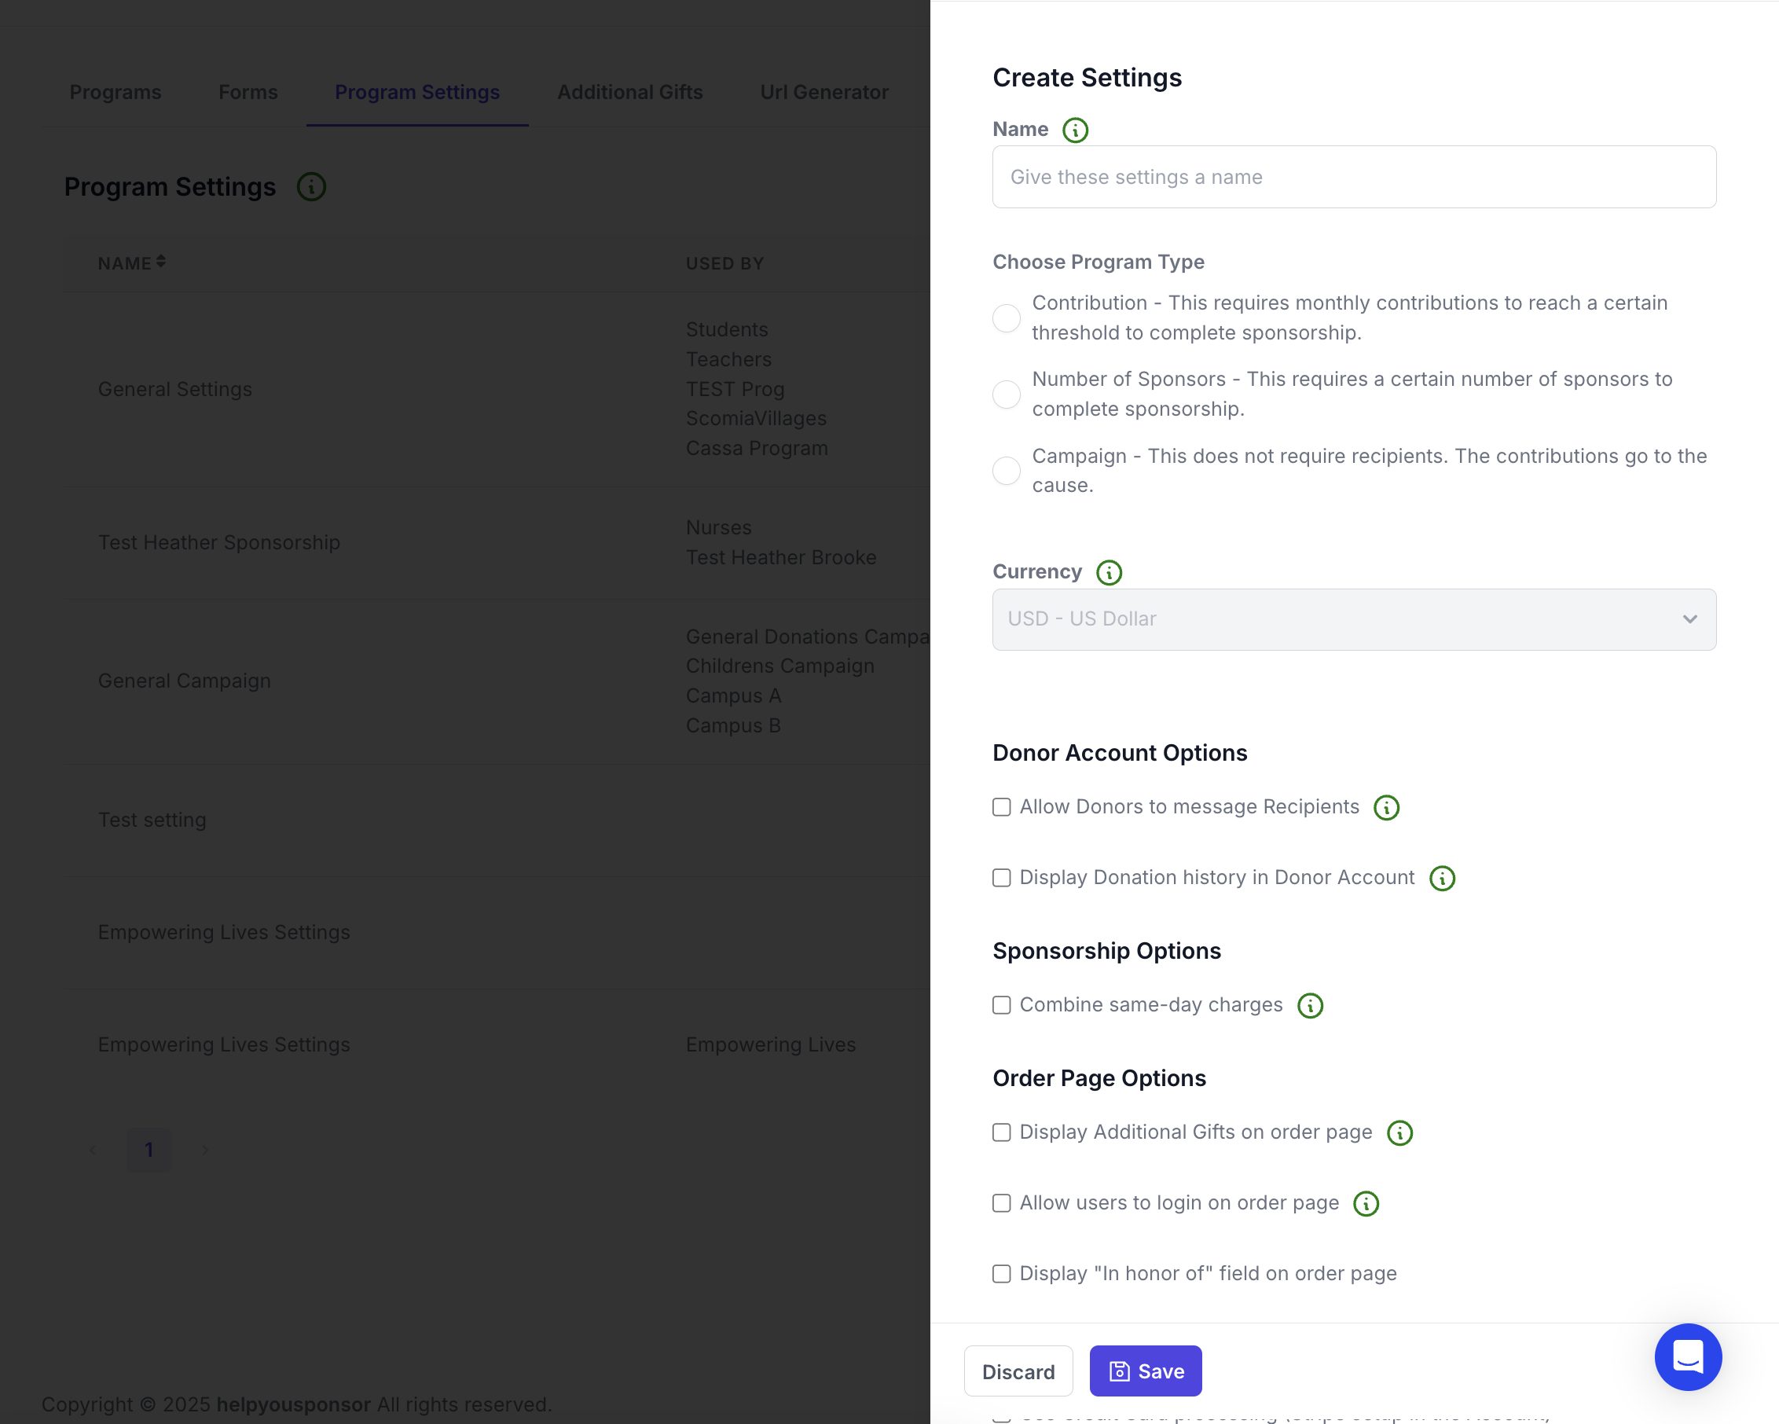Select the Contribution program type
Screen dimensions: 1779x1424
pos(1006,318)
